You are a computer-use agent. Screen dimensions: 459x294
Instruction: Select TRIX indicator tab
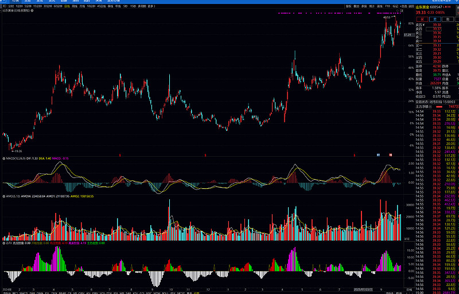pyautogui.click(x=55, y=292)
